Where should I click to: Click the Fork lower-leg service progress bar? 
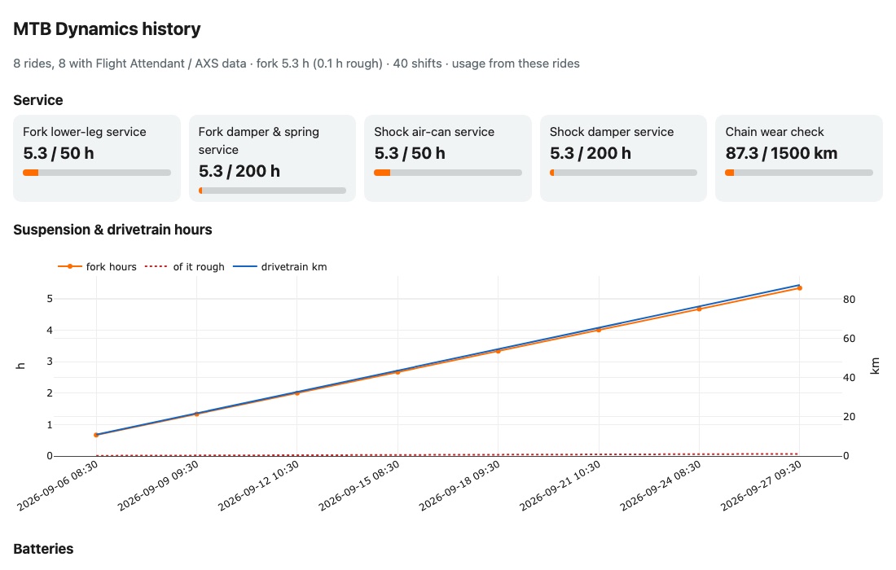(97, 173)
